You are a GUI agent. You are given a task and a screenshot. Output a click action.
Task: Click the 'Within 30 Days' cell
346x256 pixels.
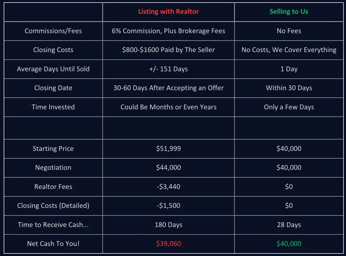tap(289, 88)
